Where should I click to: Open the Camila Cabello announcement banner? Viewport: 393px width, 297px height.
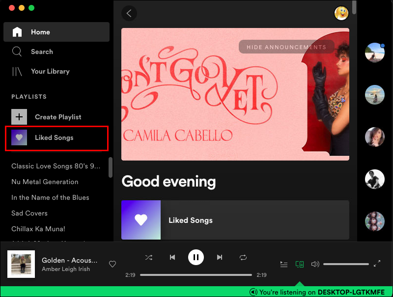coord(235,94)
